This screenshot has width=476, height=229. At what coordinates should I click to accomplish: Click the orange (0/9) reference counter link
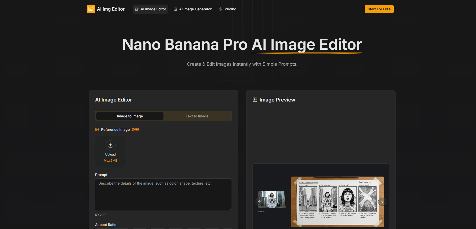click(x=135, y=129)
